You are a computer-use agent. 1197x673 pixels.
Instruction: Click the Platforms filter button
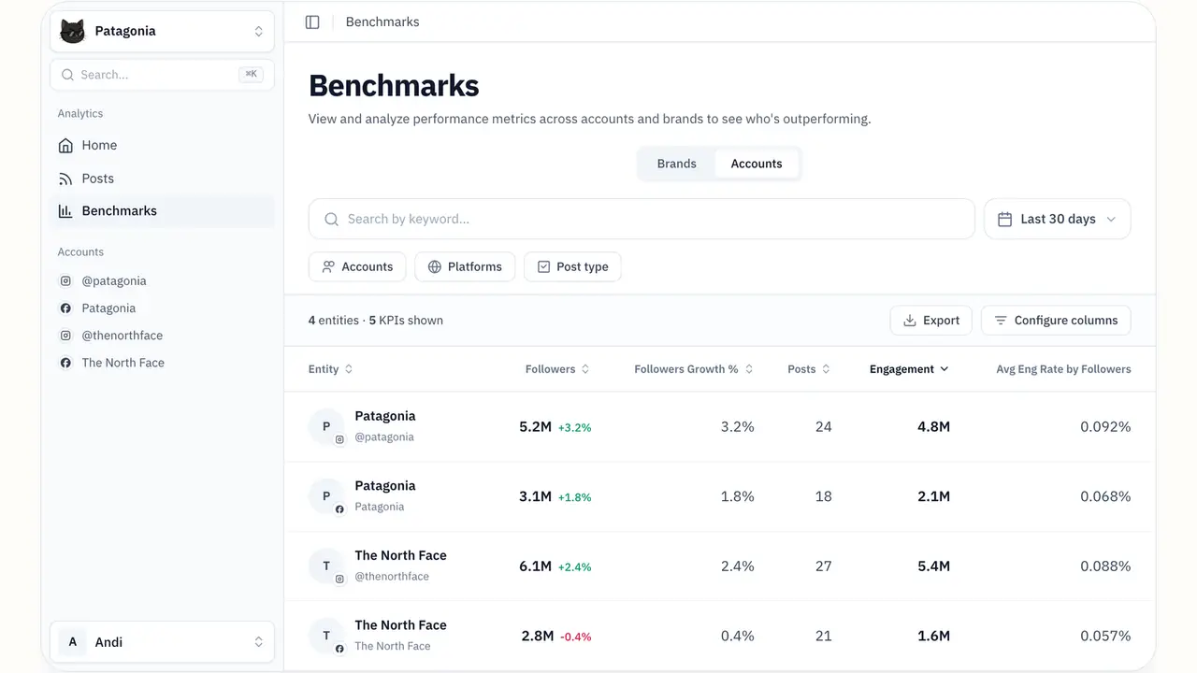point(465,266)
